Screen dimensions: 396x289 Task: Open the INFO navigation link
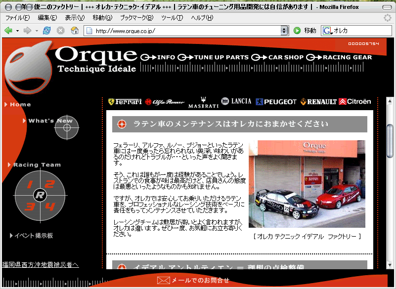coord(158,57)
